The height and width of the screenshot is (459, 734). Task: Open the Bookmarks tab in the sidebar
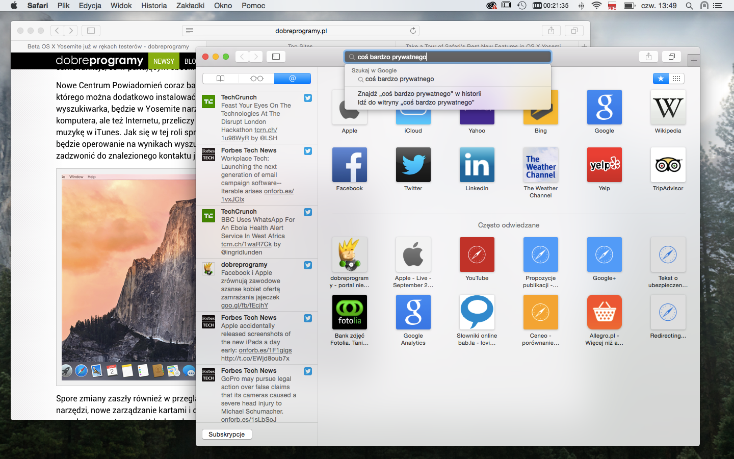221,79
